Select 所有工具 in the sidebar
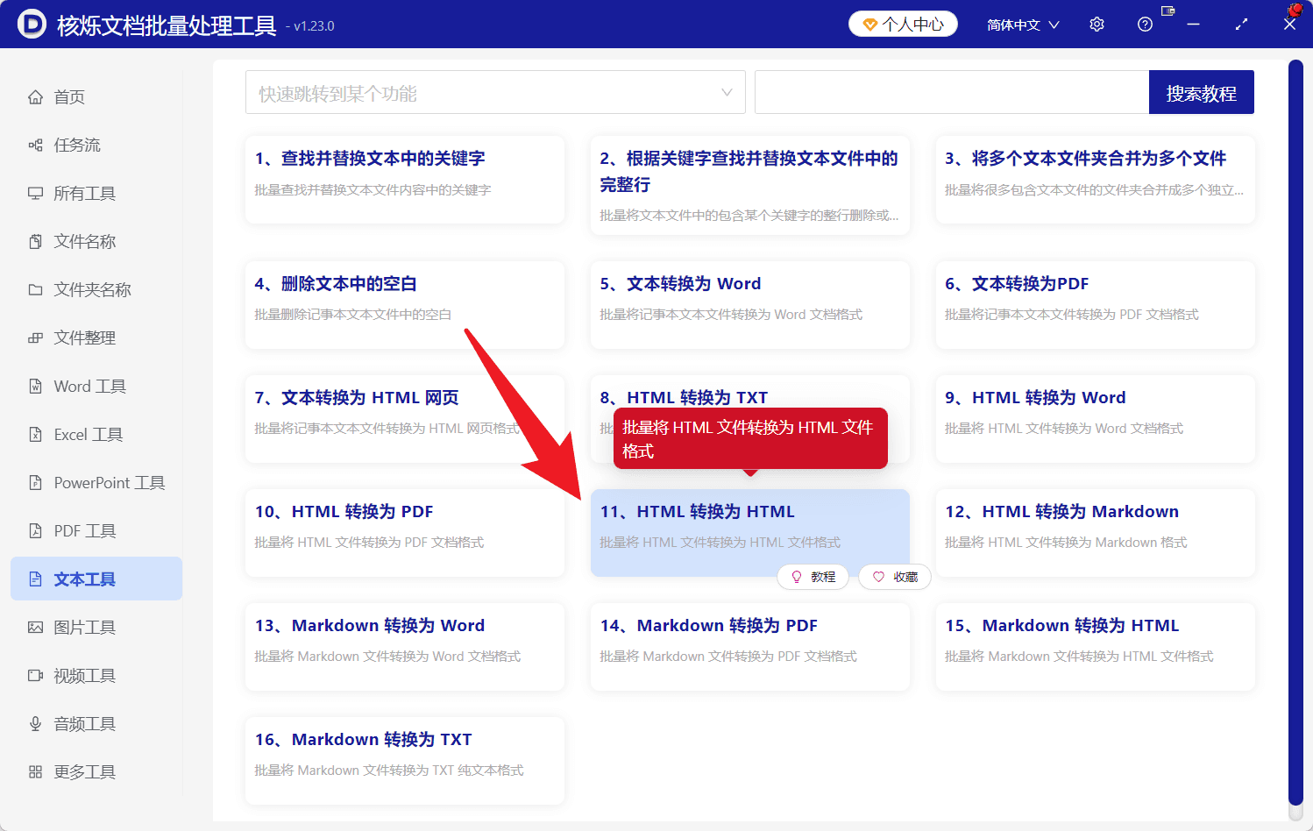Viewport: 1313px width, 831px height. [x=96, y=193]
